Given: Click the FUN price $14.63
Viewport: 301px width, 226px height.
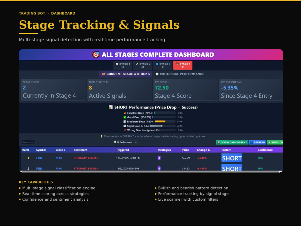Looking at the screenshot, I should click(186, 168).
